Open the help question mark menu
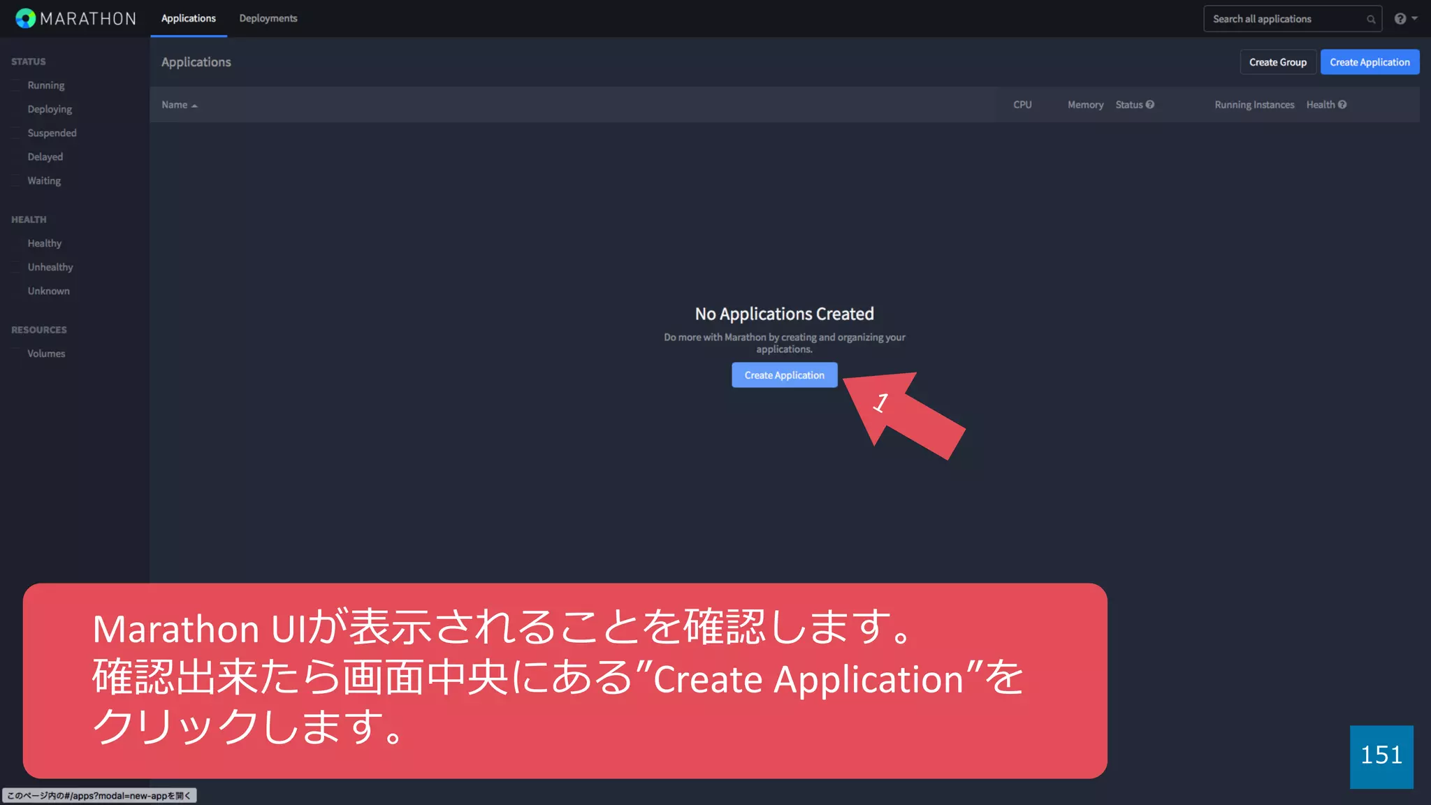1431x805 pixels. (x=1405, y=19)
